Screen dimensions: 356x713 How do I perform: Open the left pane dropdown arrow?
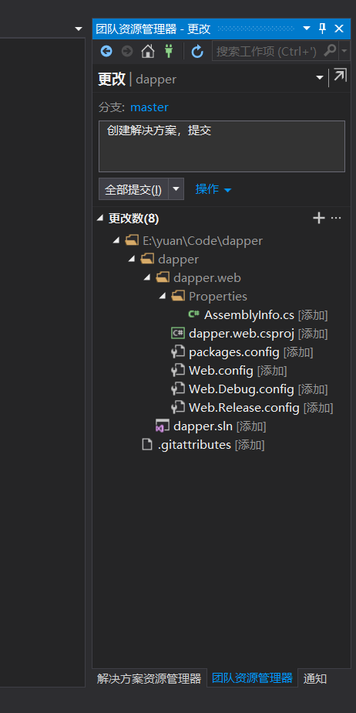(x=79, y=29)
